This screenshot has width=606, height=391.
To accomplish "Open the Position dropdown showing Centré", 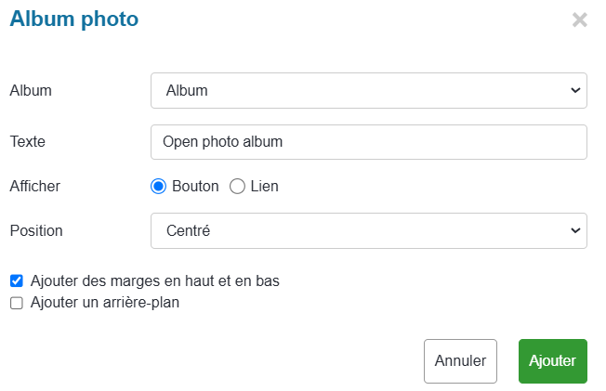I will click(x=368, y=230).
